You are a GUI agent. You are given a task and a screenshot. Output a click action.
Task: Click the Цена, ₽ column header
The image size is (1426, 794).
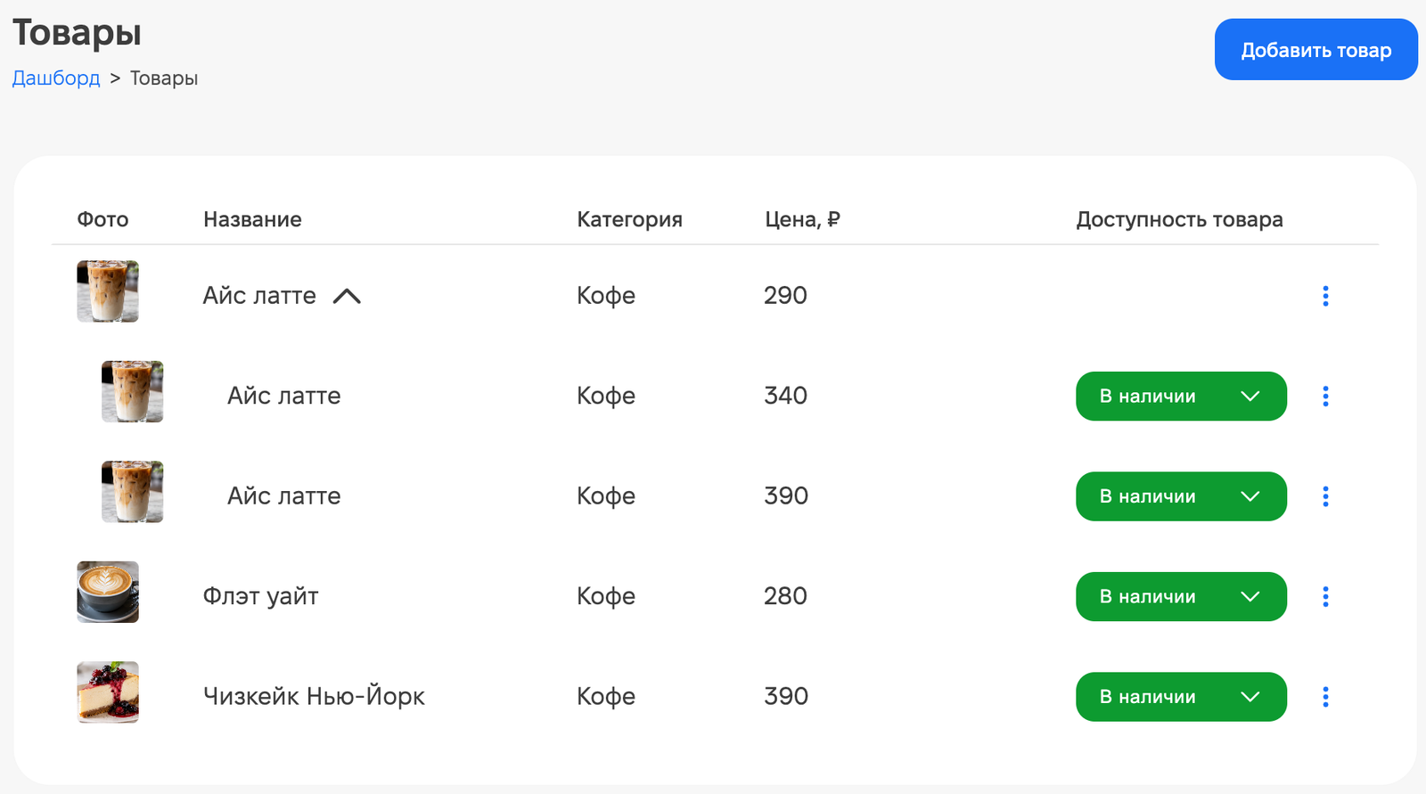(x=802, y=219)
